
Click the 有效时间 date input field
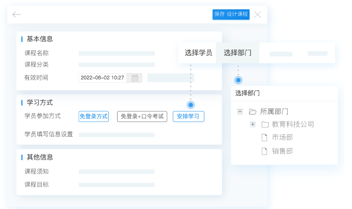pyautogui.click(x=103, y=78)
